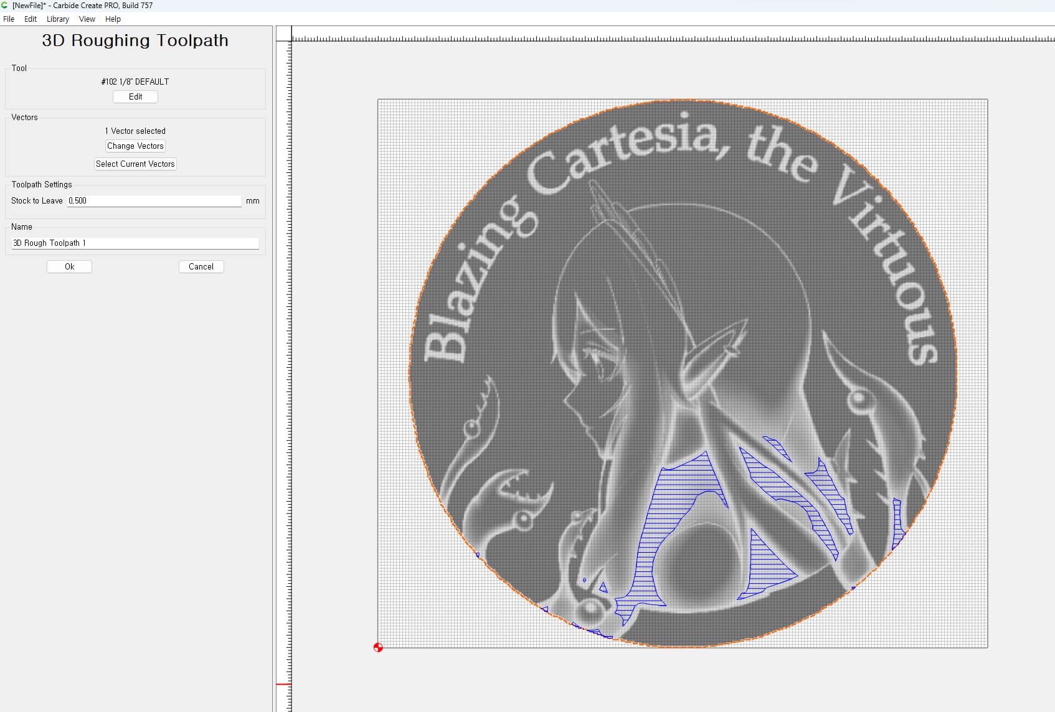Click Cancel to discard the toolpath

[201, 266]
